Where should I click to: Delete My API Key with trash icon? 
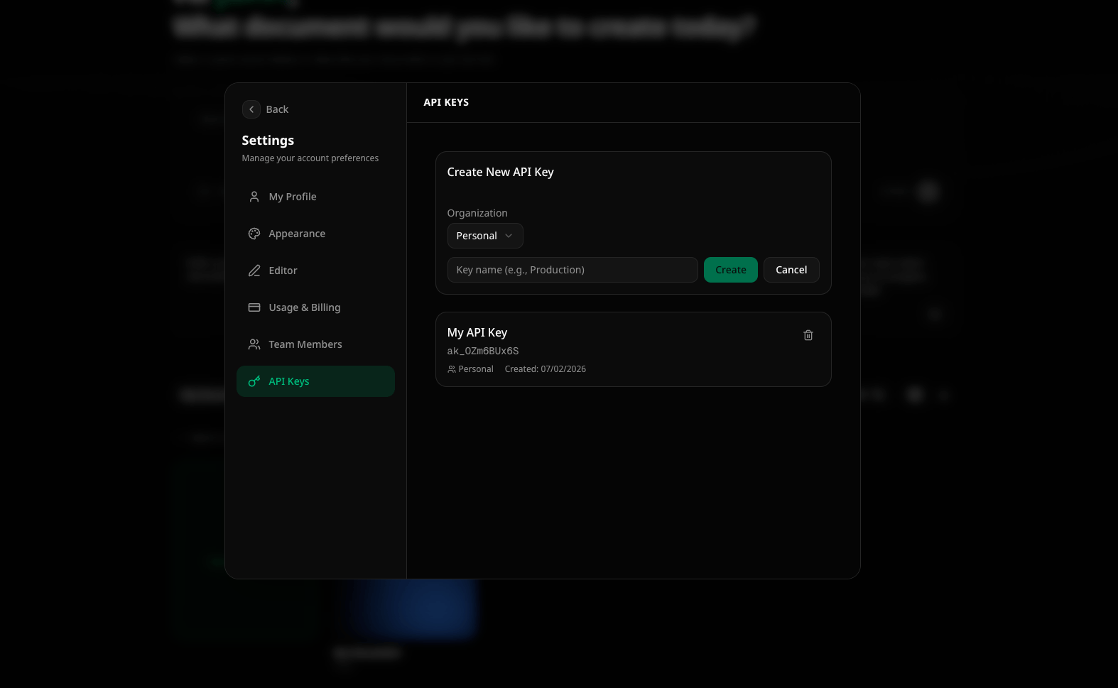(808, 335)
